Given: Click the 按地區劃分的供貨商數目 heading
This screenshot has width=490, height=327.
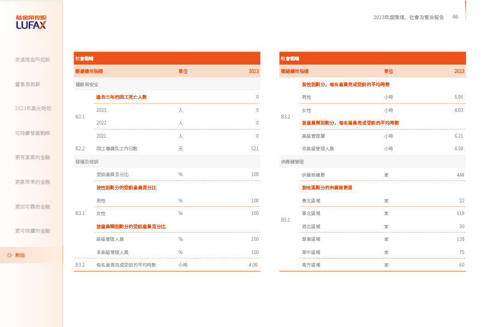Looking at the screenshot, I should (327, 188).
